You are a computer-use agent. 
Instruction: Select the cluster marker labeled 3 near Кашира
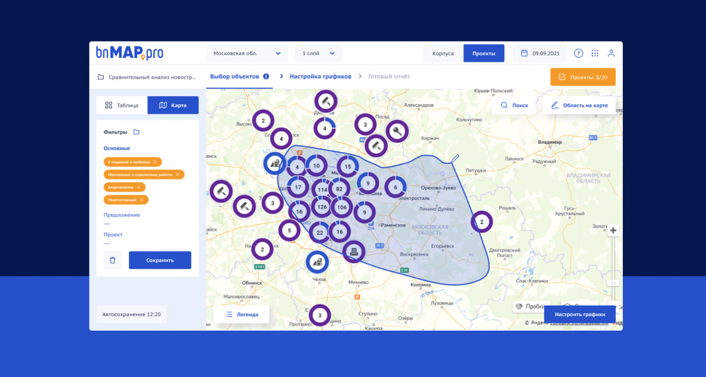click(x=319, y=316)
